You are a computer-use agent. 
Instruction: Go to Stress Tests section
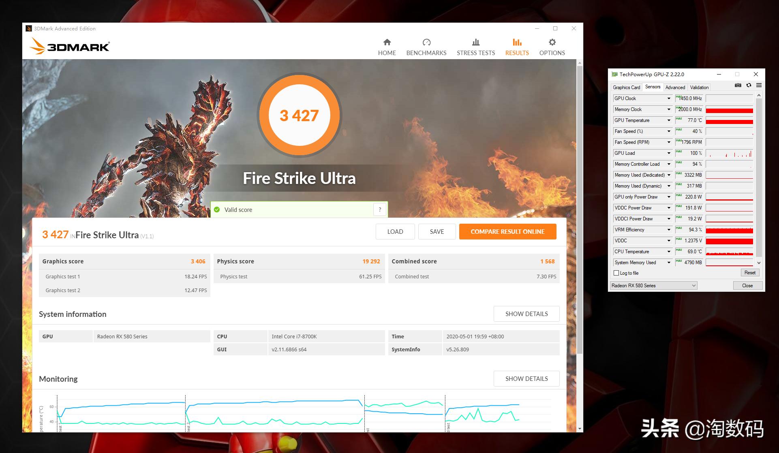pos(475,47)
